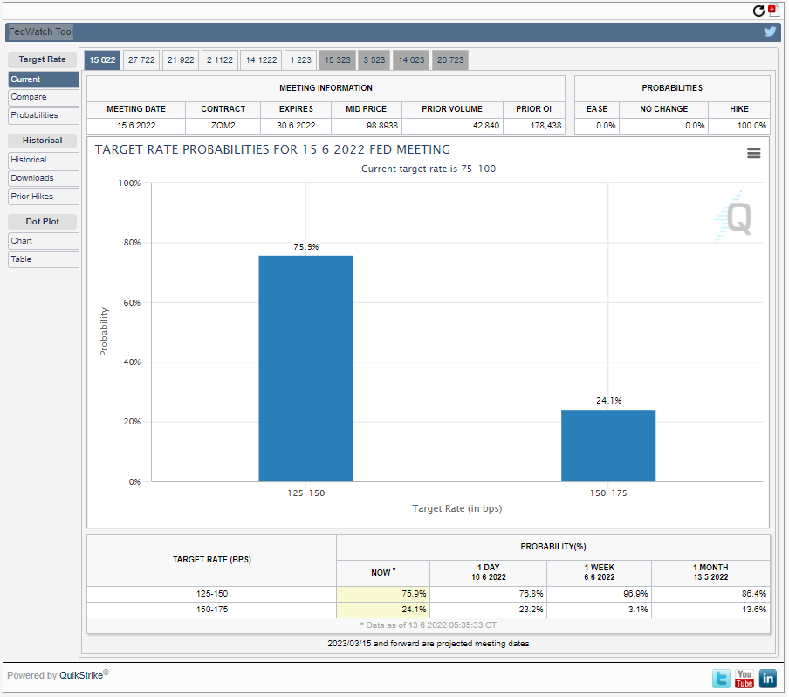
Task: Select the 27 722 meeting tab
Action: pyautogui.click(x=141, y=60)
